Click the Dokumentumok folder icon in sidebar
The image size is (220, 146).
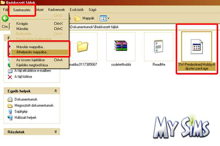click(x=10, y=99)
